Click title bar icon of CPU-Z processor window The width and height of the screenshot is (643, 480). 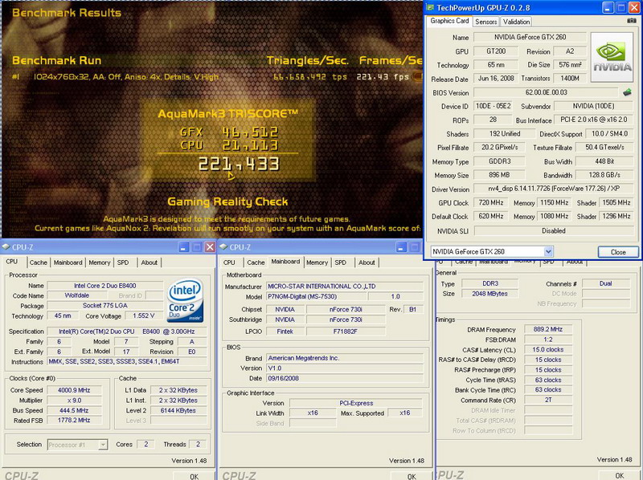[x=6, y=247]
